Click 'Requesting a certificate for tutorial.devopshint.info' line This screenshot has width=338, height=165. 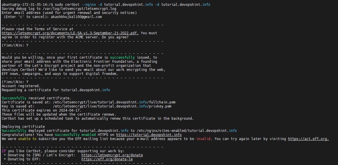pyautogui.click(x=56, y=90)
